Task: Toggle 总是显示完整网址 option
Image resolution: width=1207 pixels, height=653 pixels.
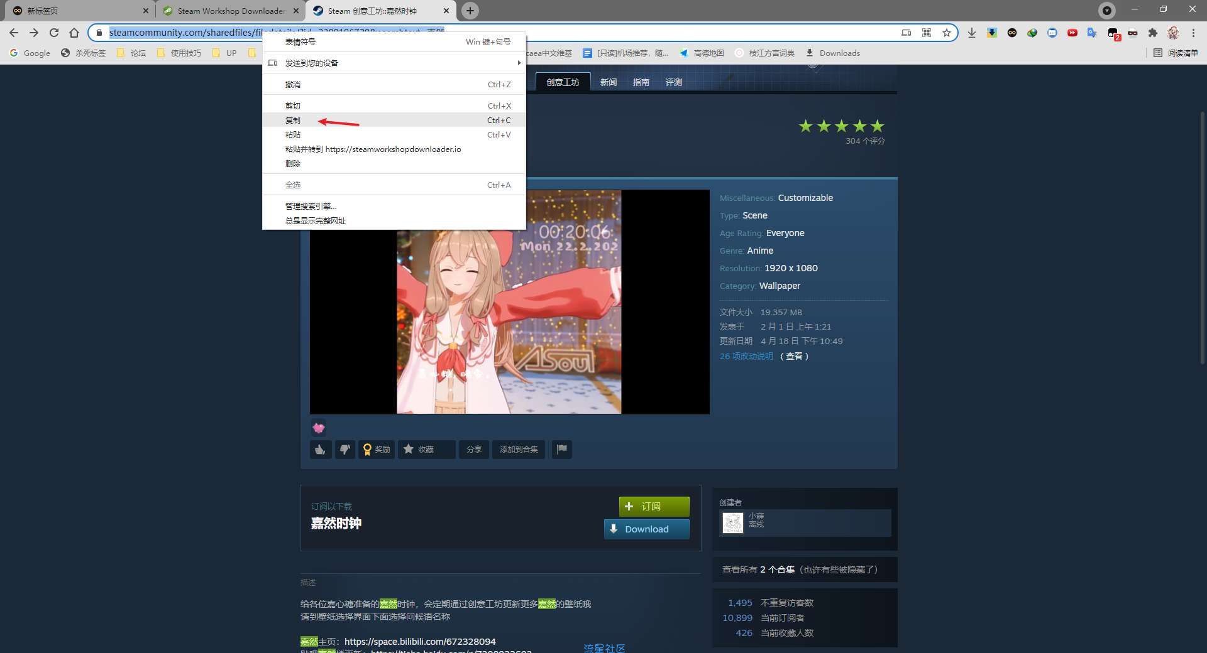Action: (394, 220)
